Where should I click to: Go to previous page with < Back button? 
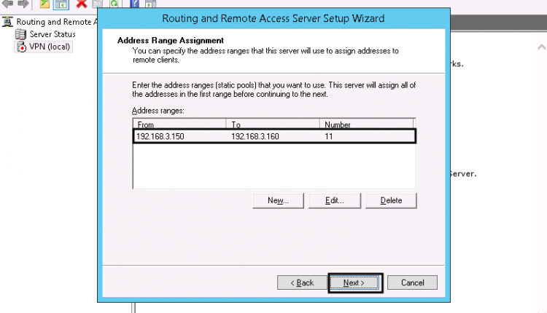point(301,282)
